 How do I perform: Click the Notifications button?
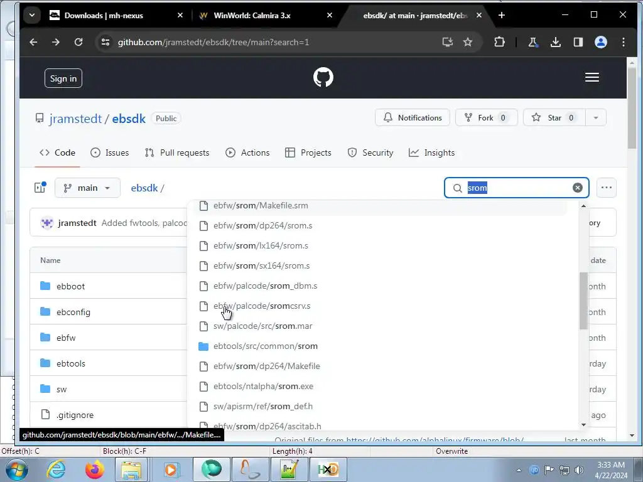(x=412, y=118)
